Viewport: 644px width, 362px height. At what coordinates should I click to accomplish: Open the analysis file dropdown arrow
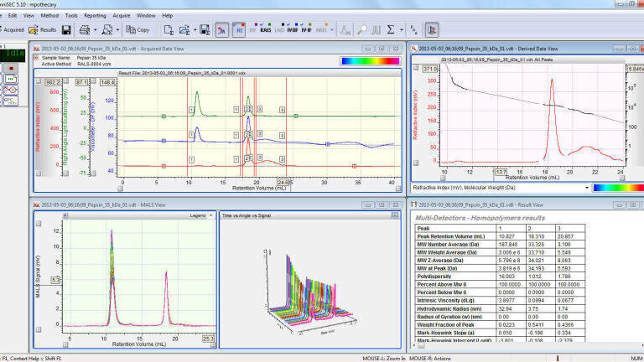[195, 30]
